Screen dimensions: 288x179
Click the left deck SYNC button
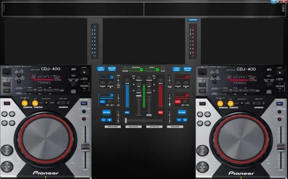(107, 113)
